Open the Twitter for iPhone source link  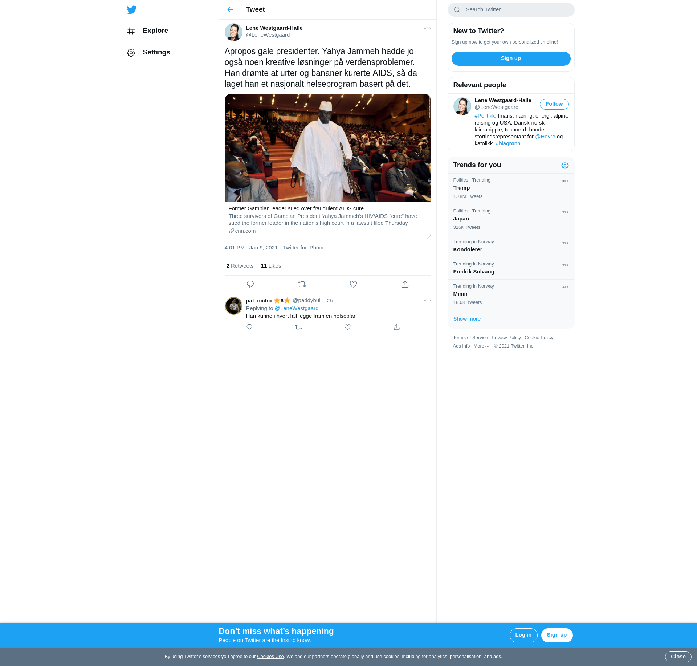pyautogui.click(x=304, y=248)
